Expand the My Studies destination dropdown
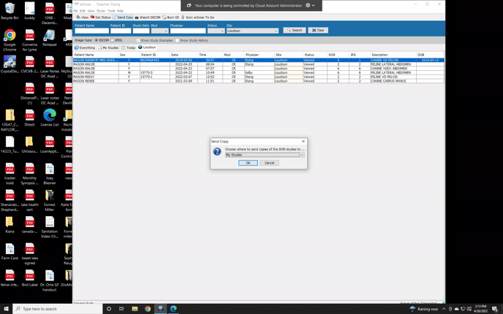 pos(301,155)
